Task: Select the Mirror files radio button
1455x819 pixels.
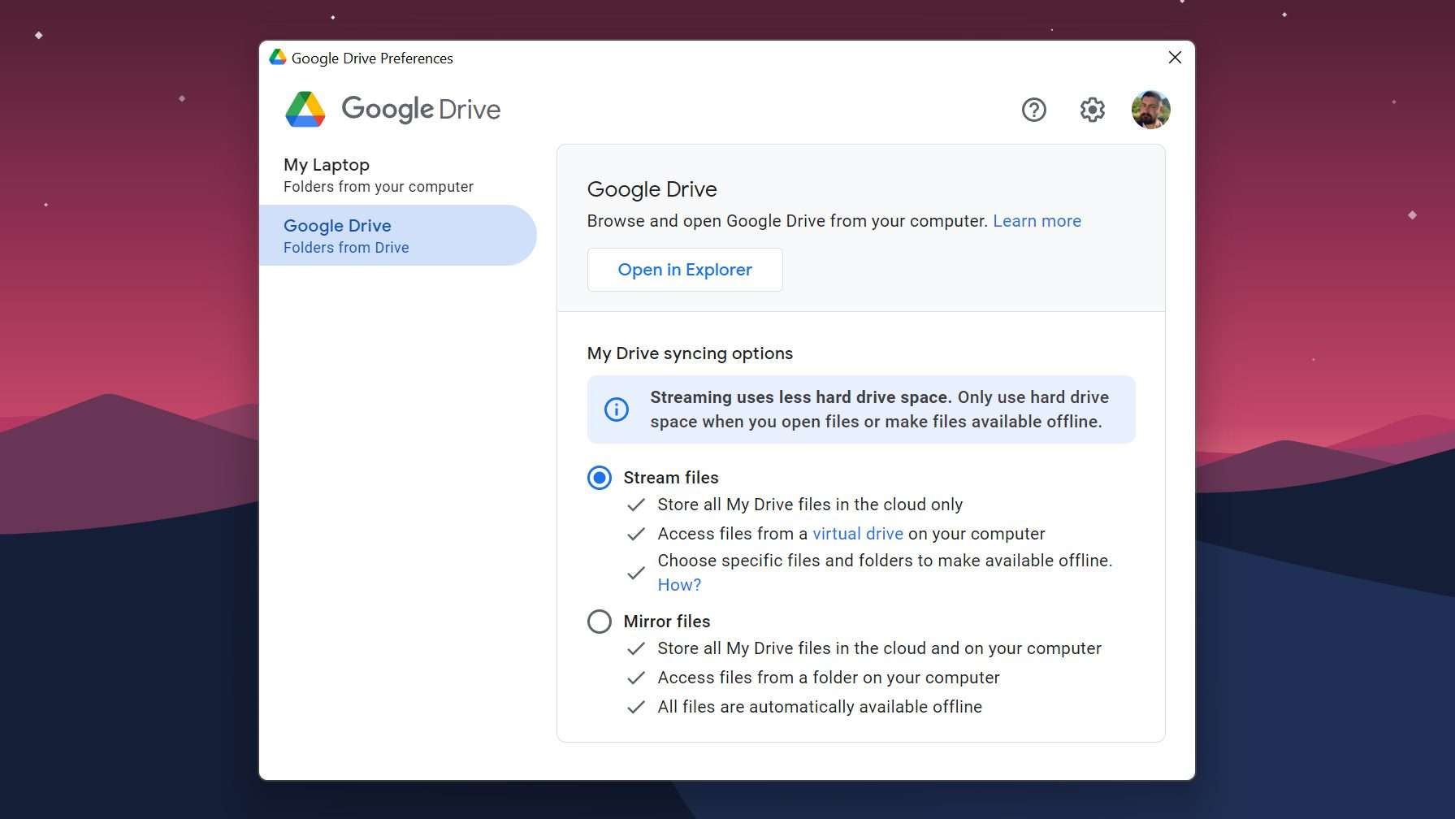Action: [600, 622]
